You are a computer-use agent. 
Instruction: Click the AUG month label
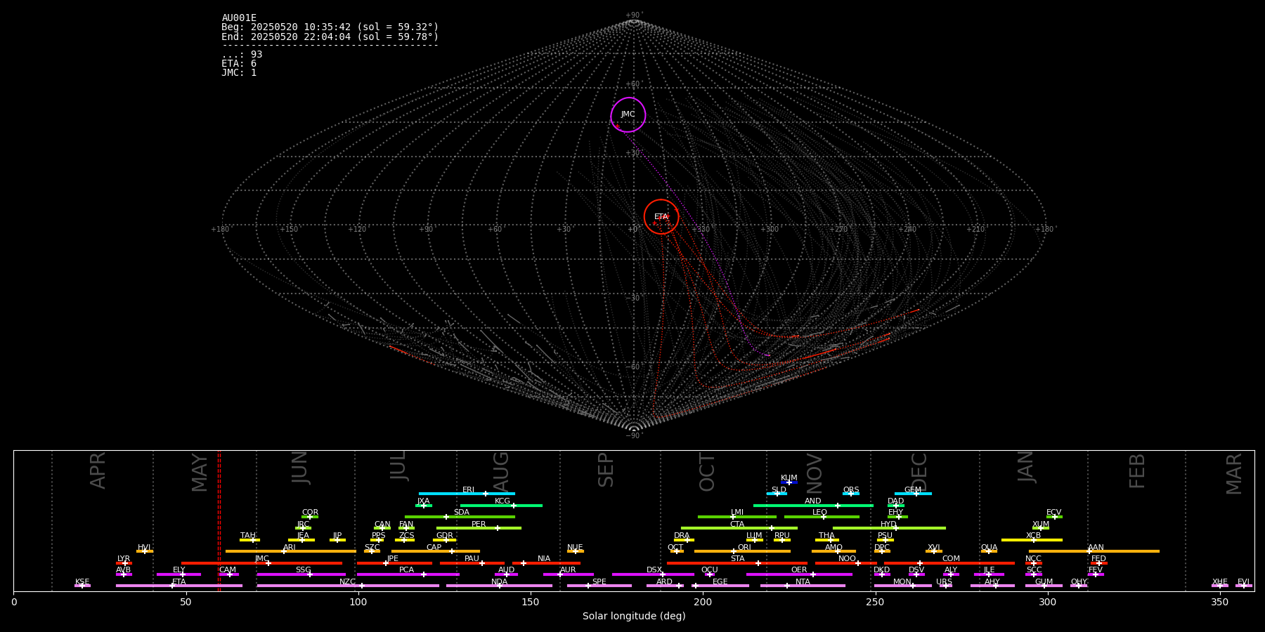500,470
